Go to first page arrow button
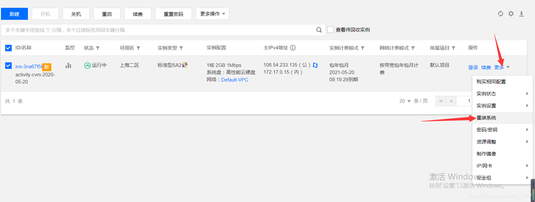This screenshot has height=202, width=535. tap(441, 101)
